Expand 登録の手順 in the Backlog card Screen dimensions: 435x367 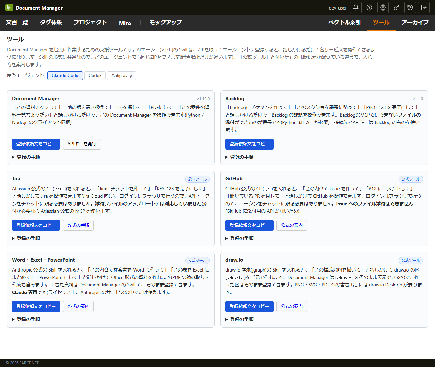(240, 157)
